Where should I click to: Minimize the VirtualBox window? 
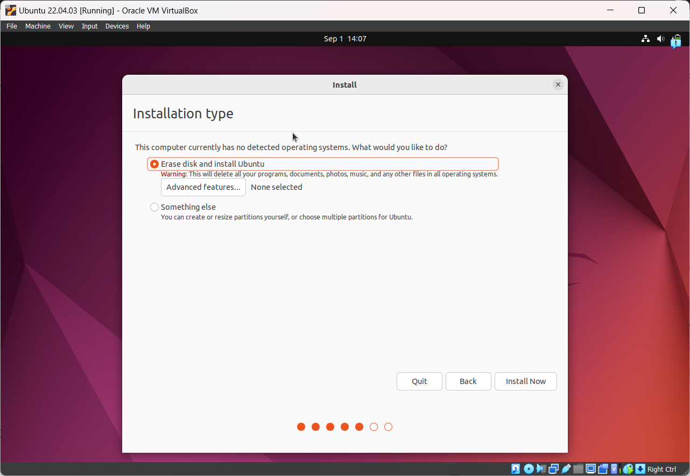click(610, 10)
